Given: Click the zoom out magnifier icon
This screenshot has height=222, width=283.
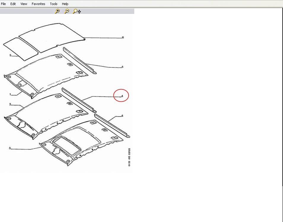Looking at the screenshot, I should point(67,11).
